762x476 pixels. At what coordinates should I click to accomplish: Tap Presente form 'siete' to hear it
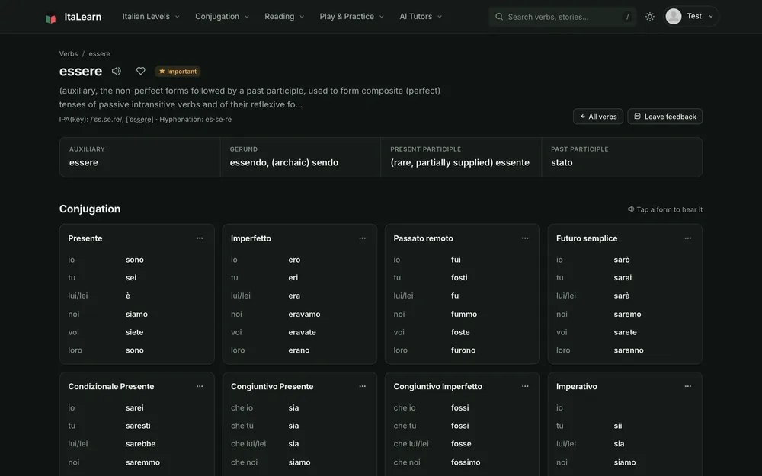point(135,332)
